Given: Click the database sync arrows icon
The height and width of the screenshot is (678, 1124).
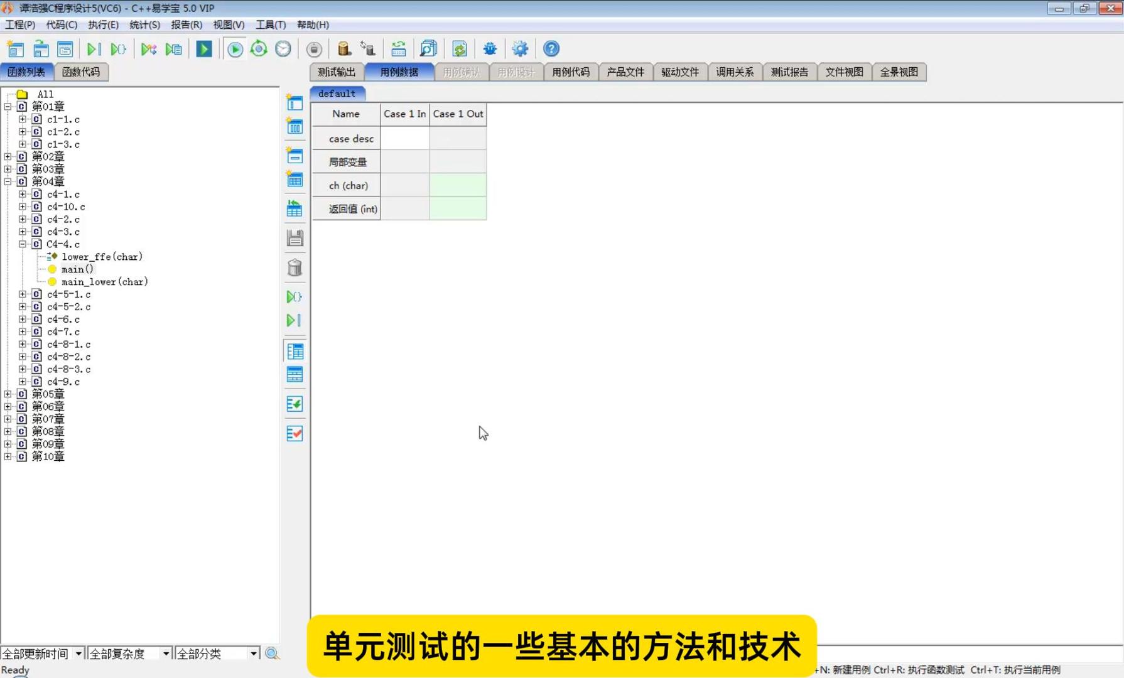Looking at the screenshot, I should tap(368, 49).
